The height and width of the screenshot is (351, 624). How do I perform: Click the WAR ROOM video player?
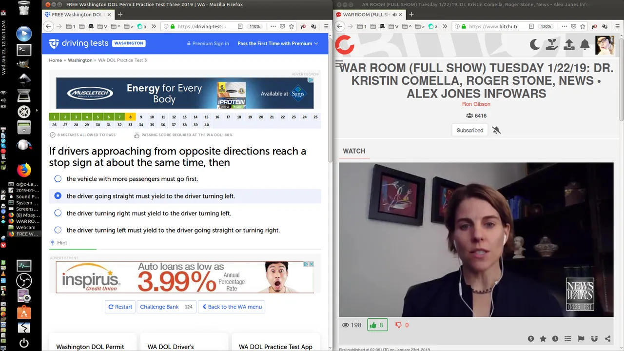click(476, 240)
